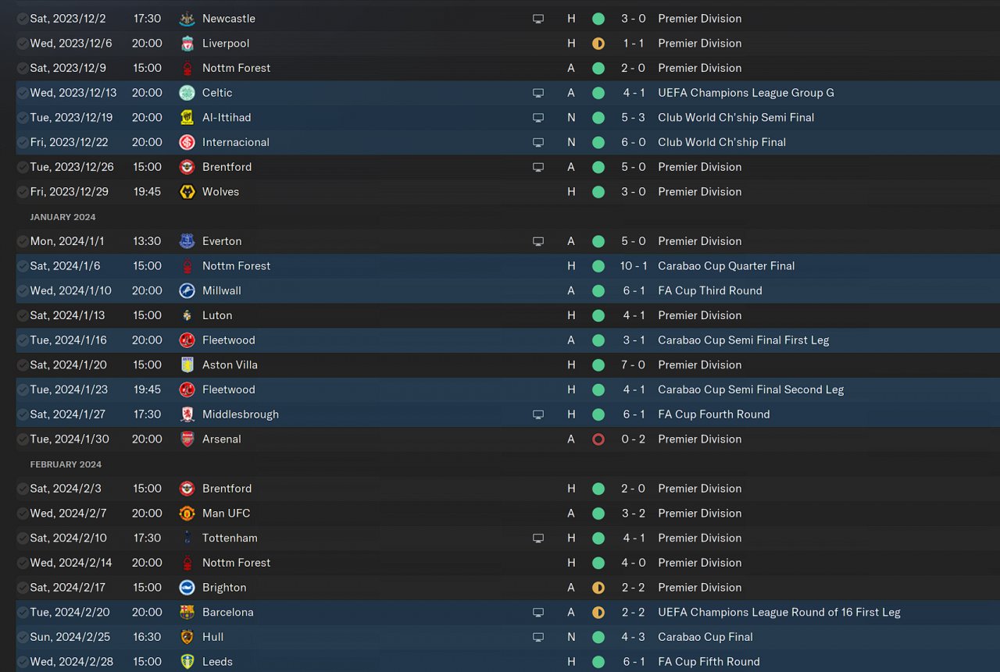Click the red loss indicator for Arsenal

point(598,439)
